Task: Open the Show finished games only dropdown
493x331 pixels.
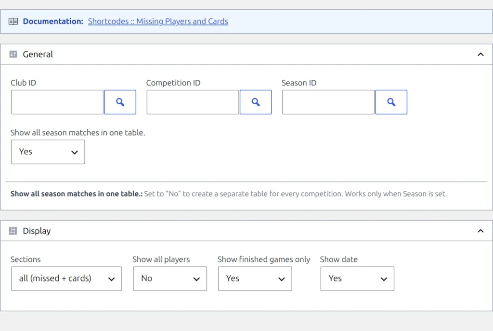Action: (255, 279)
